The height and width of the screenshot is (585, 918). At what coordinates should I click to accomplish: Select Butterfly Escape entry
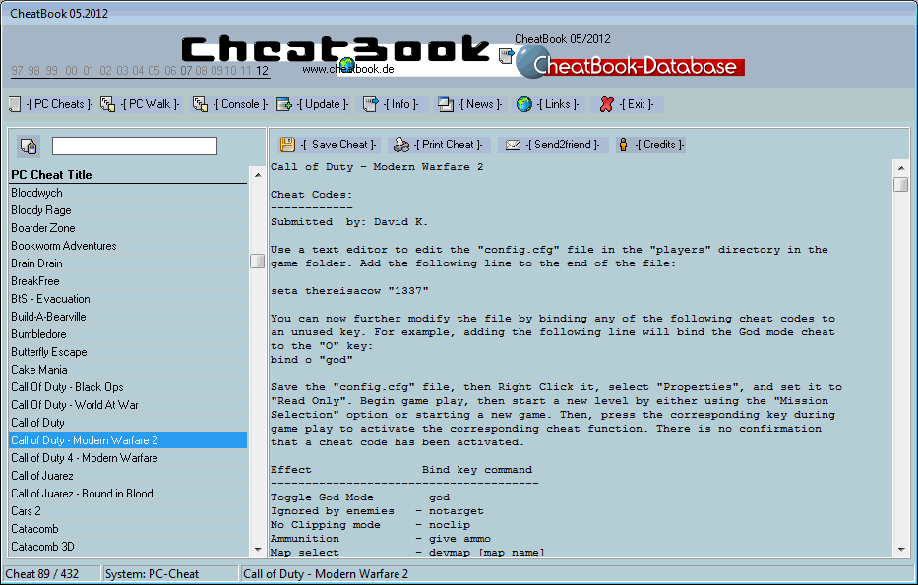pos(128,352)
